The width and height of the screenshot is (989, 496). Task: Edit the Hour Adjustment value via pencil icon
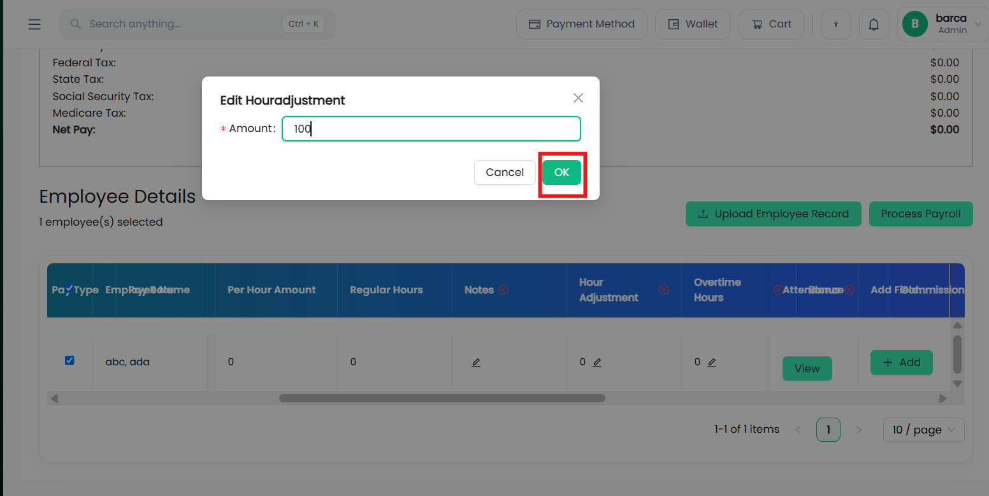click(x=596, y=362)
